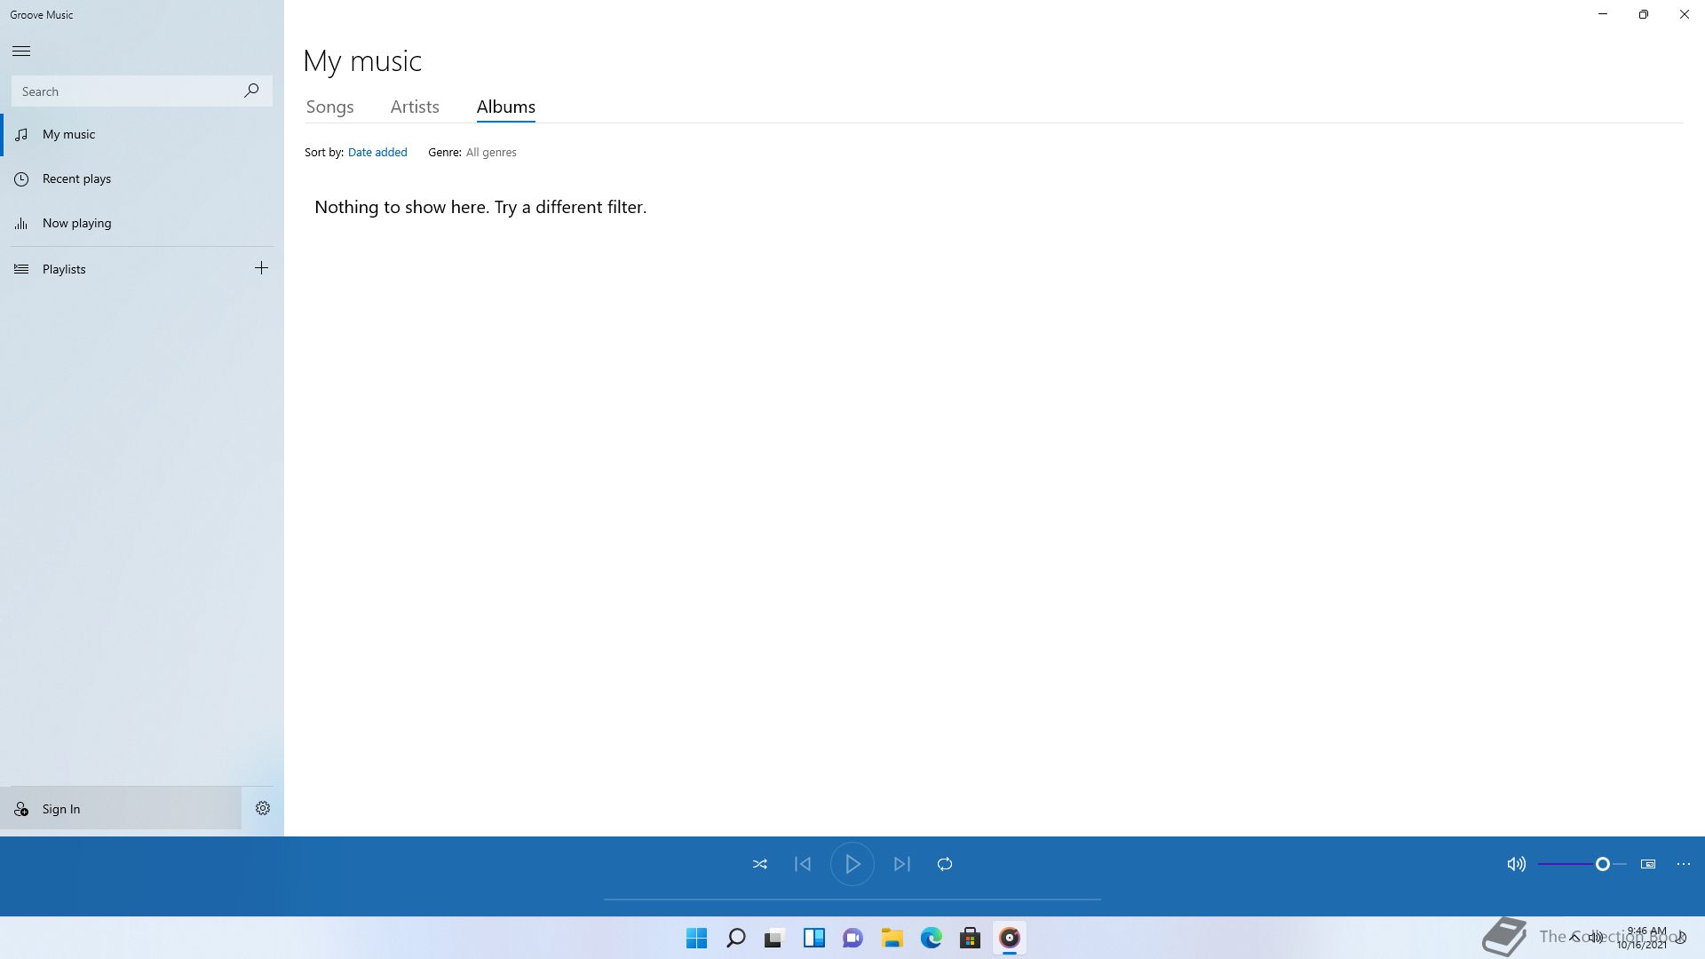Open Task View on taskbar
Viewport: 1705px width, 959px height.
[775, 938]
